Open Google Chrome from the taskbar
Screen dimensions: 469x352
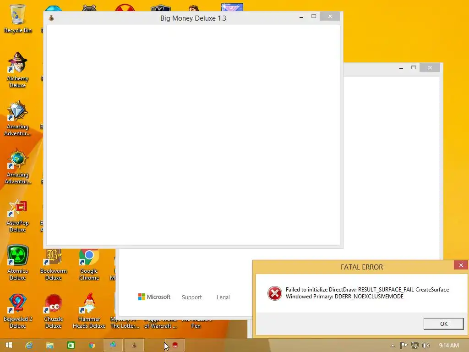[x=92, y=345]
